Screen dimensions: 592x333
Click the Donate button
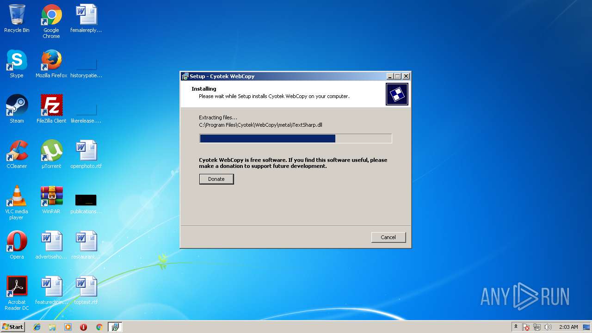point(216,179)
